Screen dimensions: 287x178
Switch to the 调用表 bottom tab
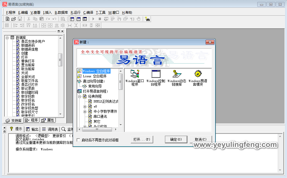coord(50,129)
